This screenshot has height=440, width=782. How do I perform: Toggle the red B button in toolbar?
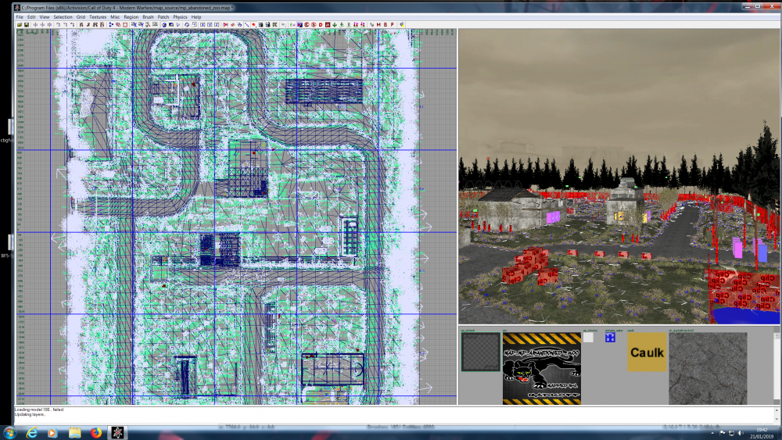pyautogui.click(x=384, y=24)
